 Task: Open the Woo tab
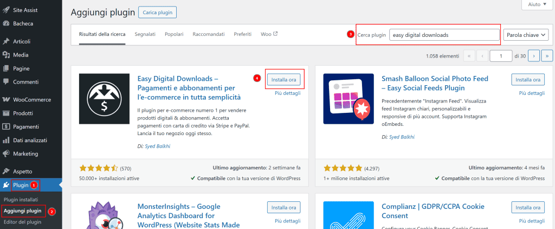tap(269, 34)
